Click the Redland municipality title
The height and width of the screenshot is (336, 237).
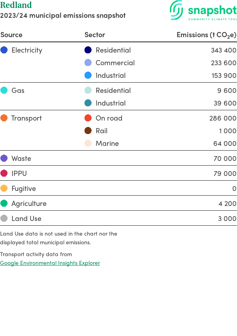point(16,5)
